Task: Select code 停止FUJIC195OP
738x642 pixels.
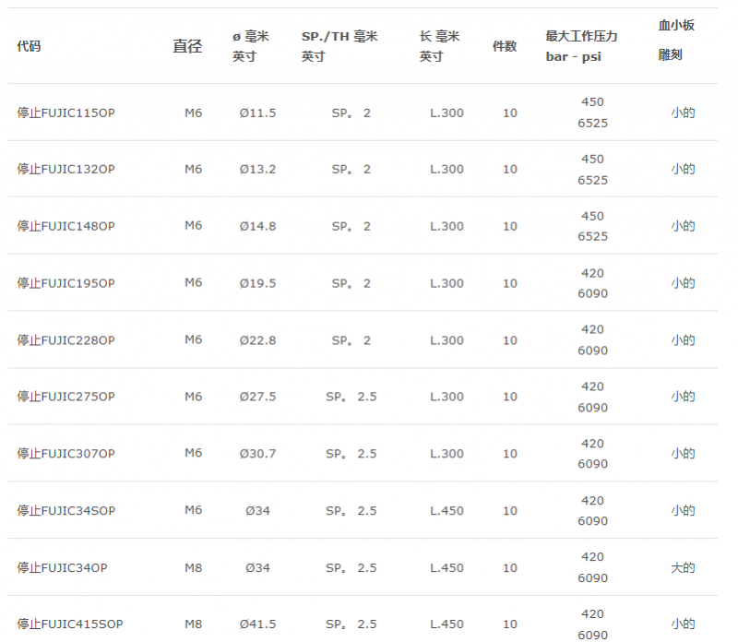Action: 65,283
